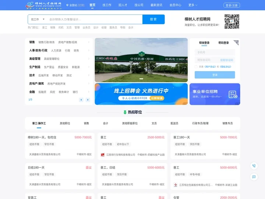The width and height of the screenshot is (265, 199).
Task: Check the user agreement checkbox
Action: (196, 67)
